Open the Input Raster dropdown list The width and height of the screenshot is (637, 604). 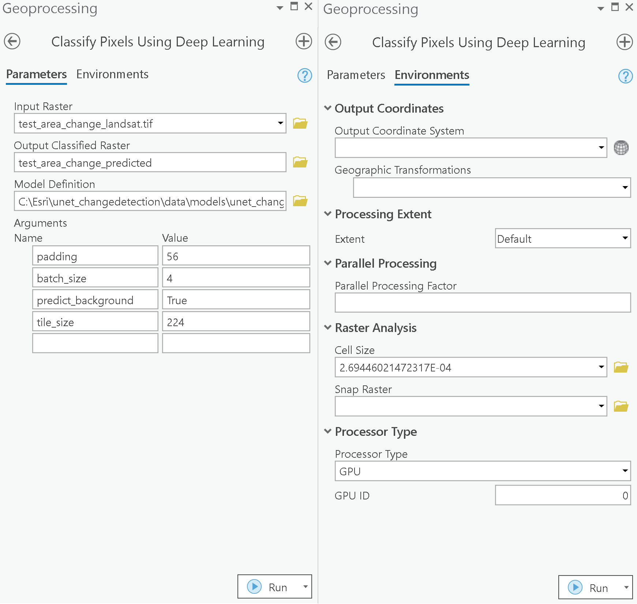(280, 123)
